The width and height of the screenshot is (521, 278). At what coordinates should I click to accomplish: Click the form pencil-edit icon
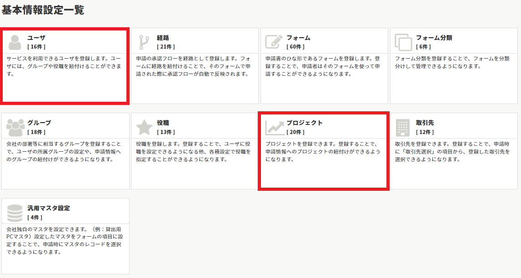pyautogui.click(x=274, y=42)
